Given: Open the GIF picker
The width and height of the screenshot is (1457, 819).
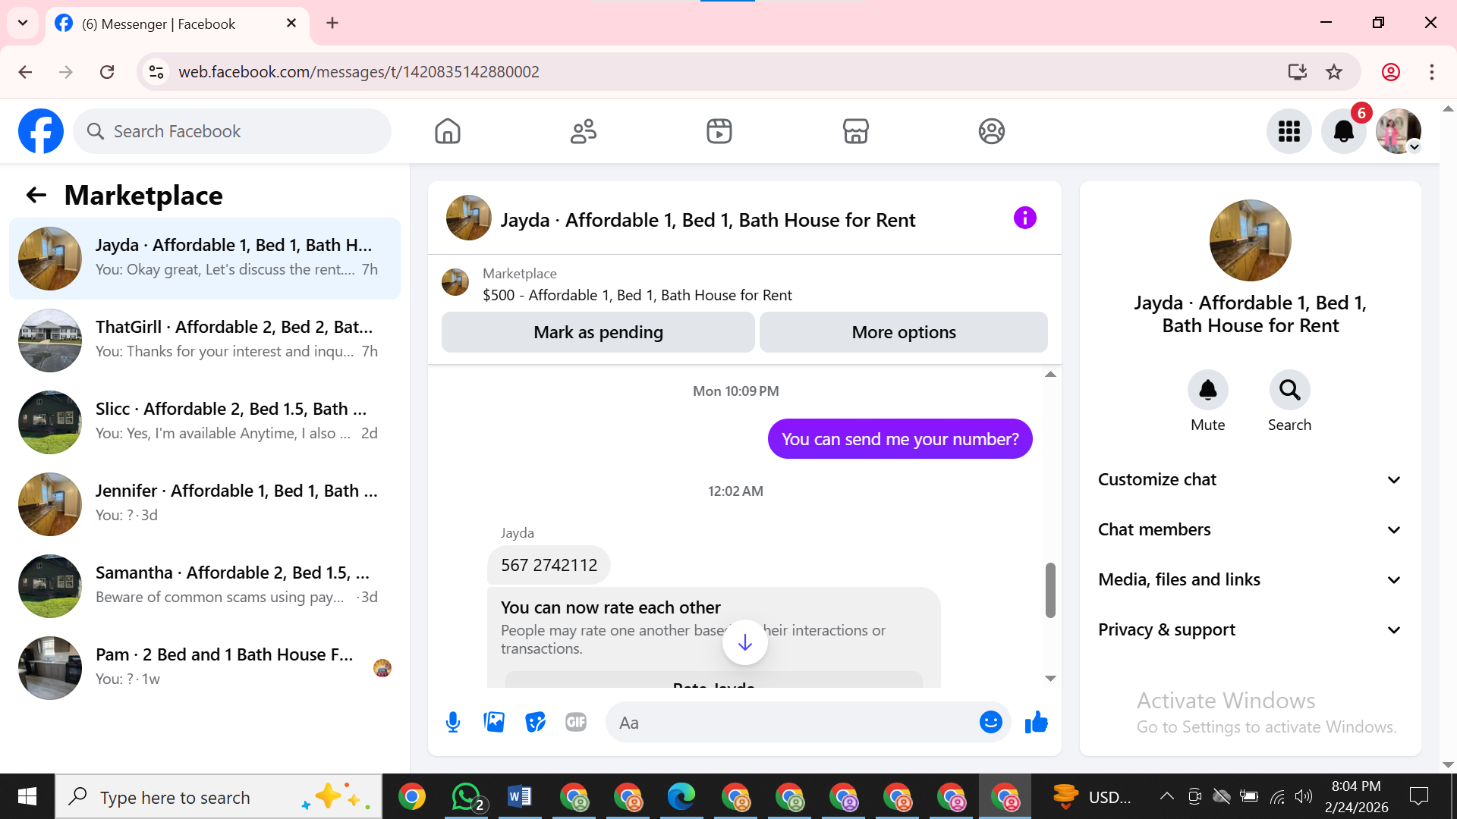Looking at the screenshot, I should 576,722.
